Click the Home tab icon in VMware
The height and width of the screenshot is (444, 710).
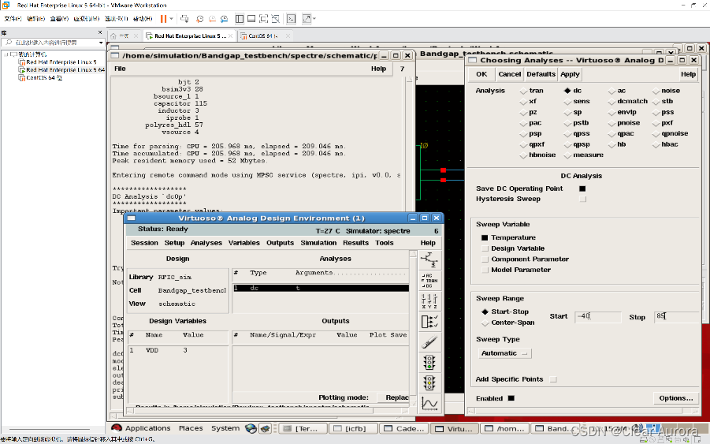point(113,35)
